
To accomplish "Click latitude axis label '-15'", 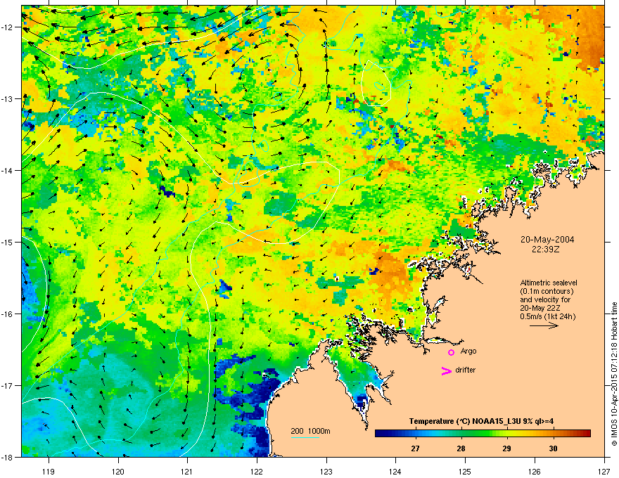I will [x=8, y=242].
